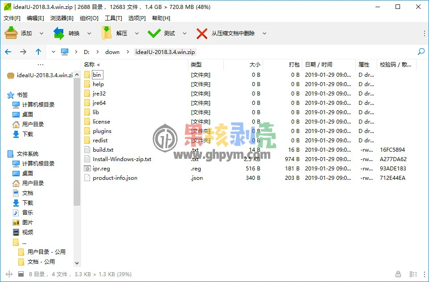This screenshot has height=282, width=429.
Task: Click the Test (测试) green checkmark icon
Action: pos(154,33)
